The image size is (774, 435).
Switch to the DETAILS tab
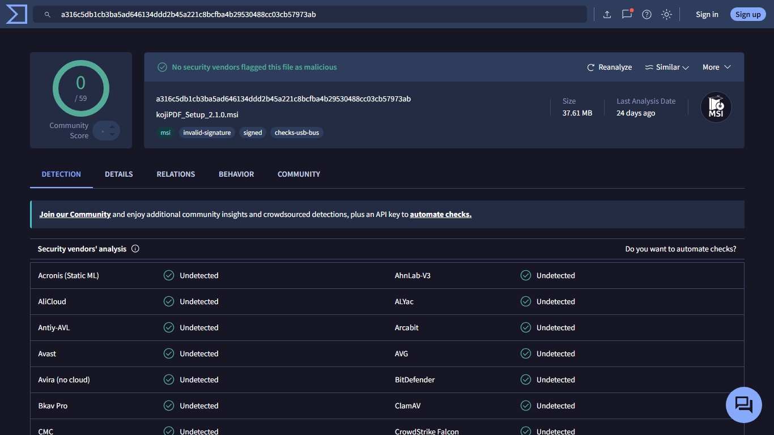(x=119, y=174)
